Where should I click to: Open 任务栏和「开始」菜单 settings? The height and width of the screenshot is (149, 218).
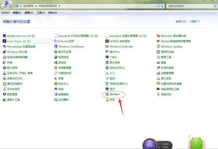18,73
